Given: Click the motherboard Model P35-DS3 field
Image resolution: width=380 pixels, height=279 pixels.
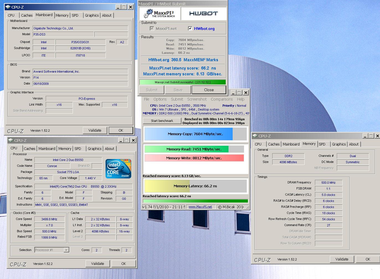Looking at the screenshot, I should coord(63,34).
